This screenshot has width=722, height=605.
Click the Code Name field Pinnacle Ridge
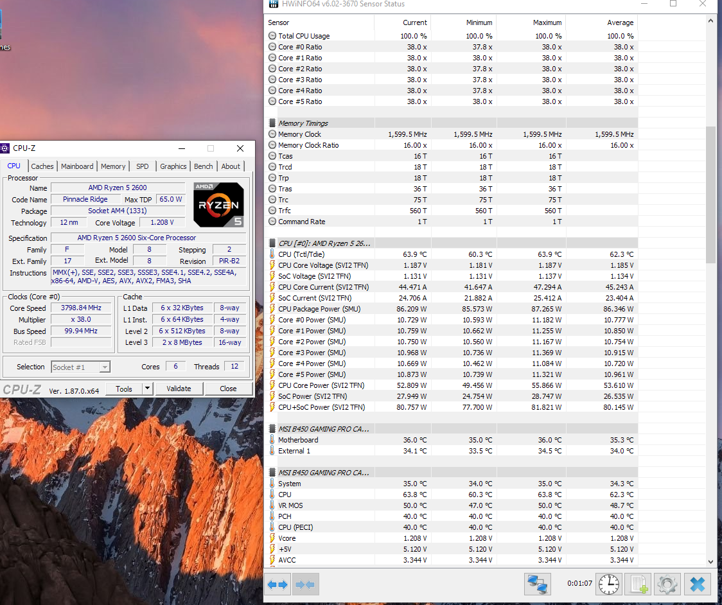(85, 199)
